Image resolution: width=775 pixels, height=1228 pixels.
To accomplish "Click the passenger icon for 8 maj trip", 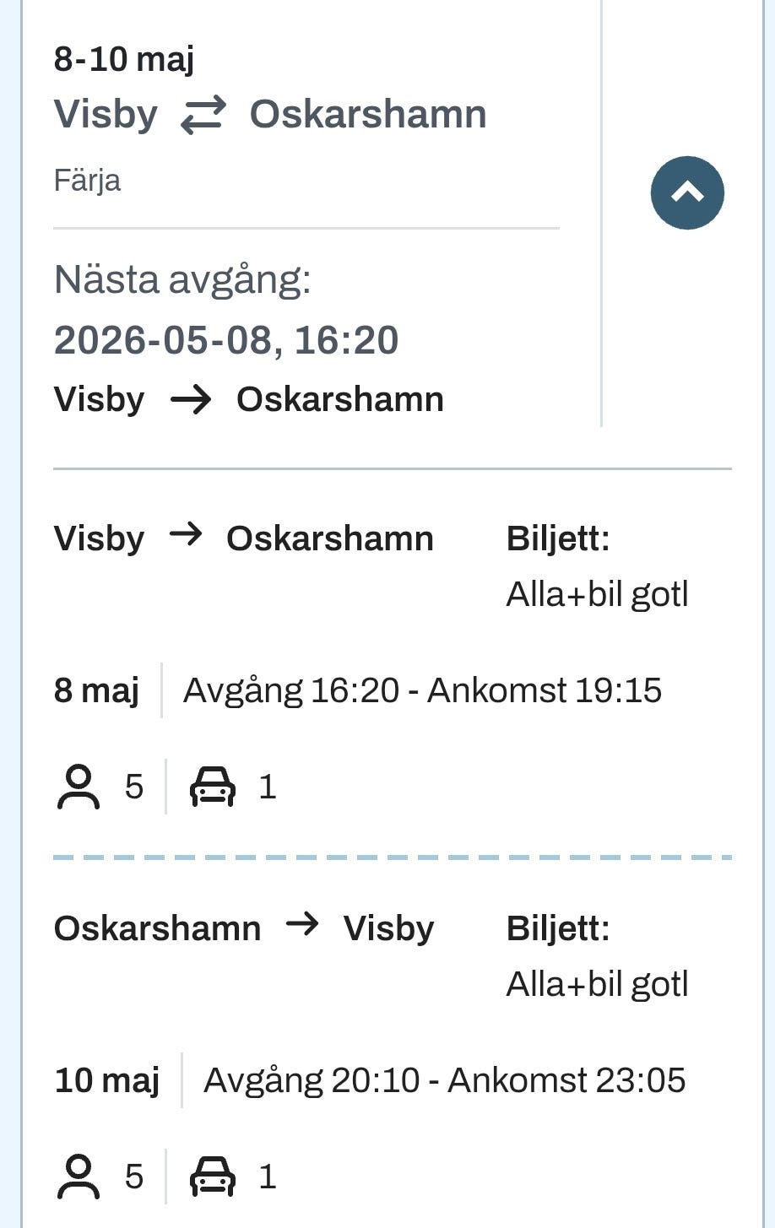I will click(79, 787).
